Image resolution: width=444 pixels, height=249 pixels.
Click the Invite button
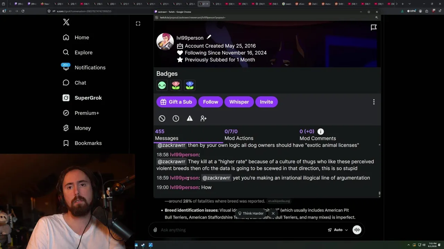coord(266,102)
